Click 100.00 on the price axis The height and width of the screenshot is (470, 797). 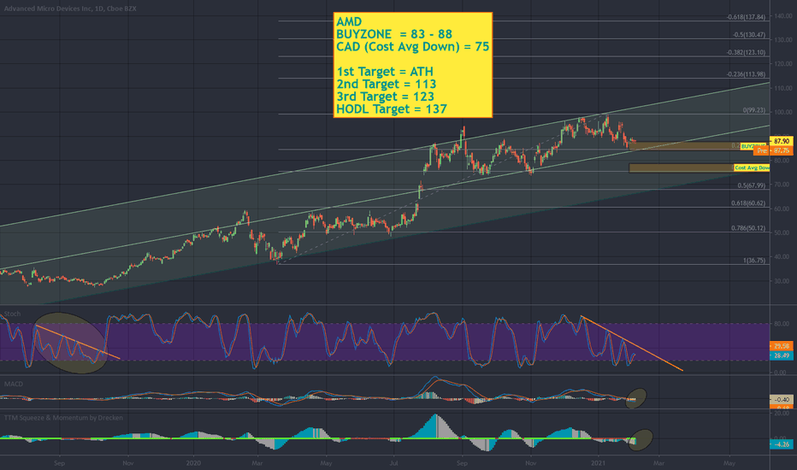coord(782,112)
